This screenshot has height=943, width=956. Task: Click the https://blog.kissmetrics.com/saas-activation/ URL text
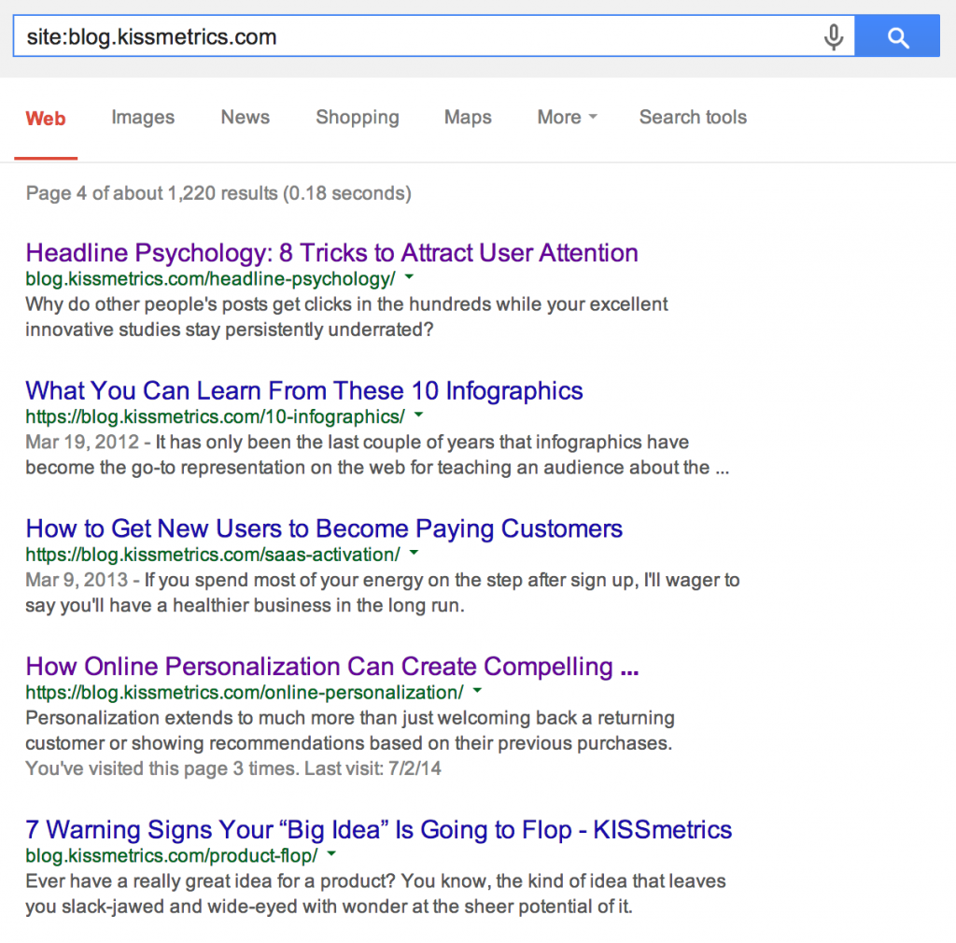(x=213, y=555)
